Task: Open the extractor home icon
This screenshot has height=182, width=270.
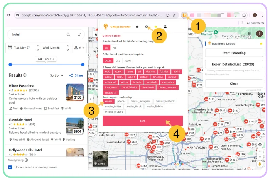Action: point(137,27)
